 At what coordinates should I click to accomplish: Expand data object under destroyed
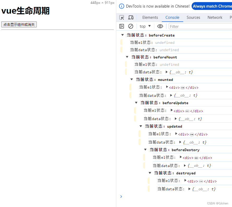click(x=189, y=189)
